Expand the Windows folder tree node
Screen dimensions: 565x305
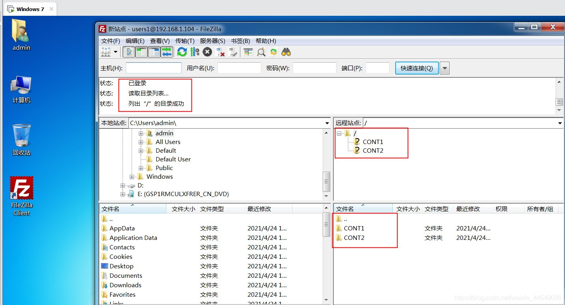point(132,177)
